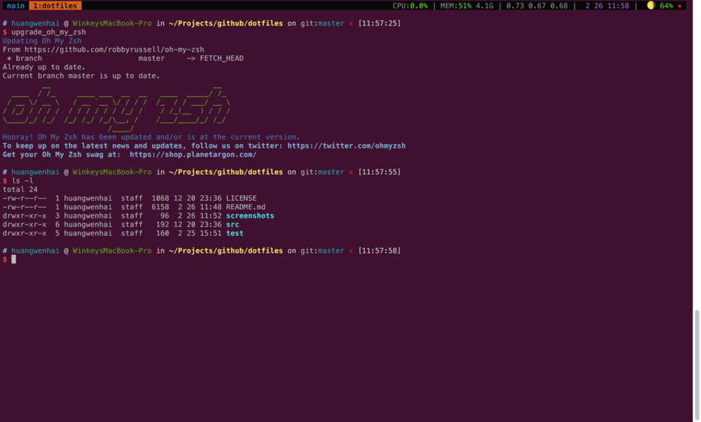Click the timestamp [11:57:25]
Image resolution: width=701 pixels, height=422 pixels.
coord(379,23)
